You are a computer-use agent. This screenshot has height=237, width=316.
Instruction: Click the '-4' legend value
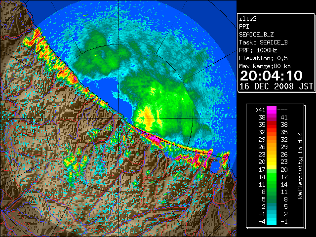[262, 221]
